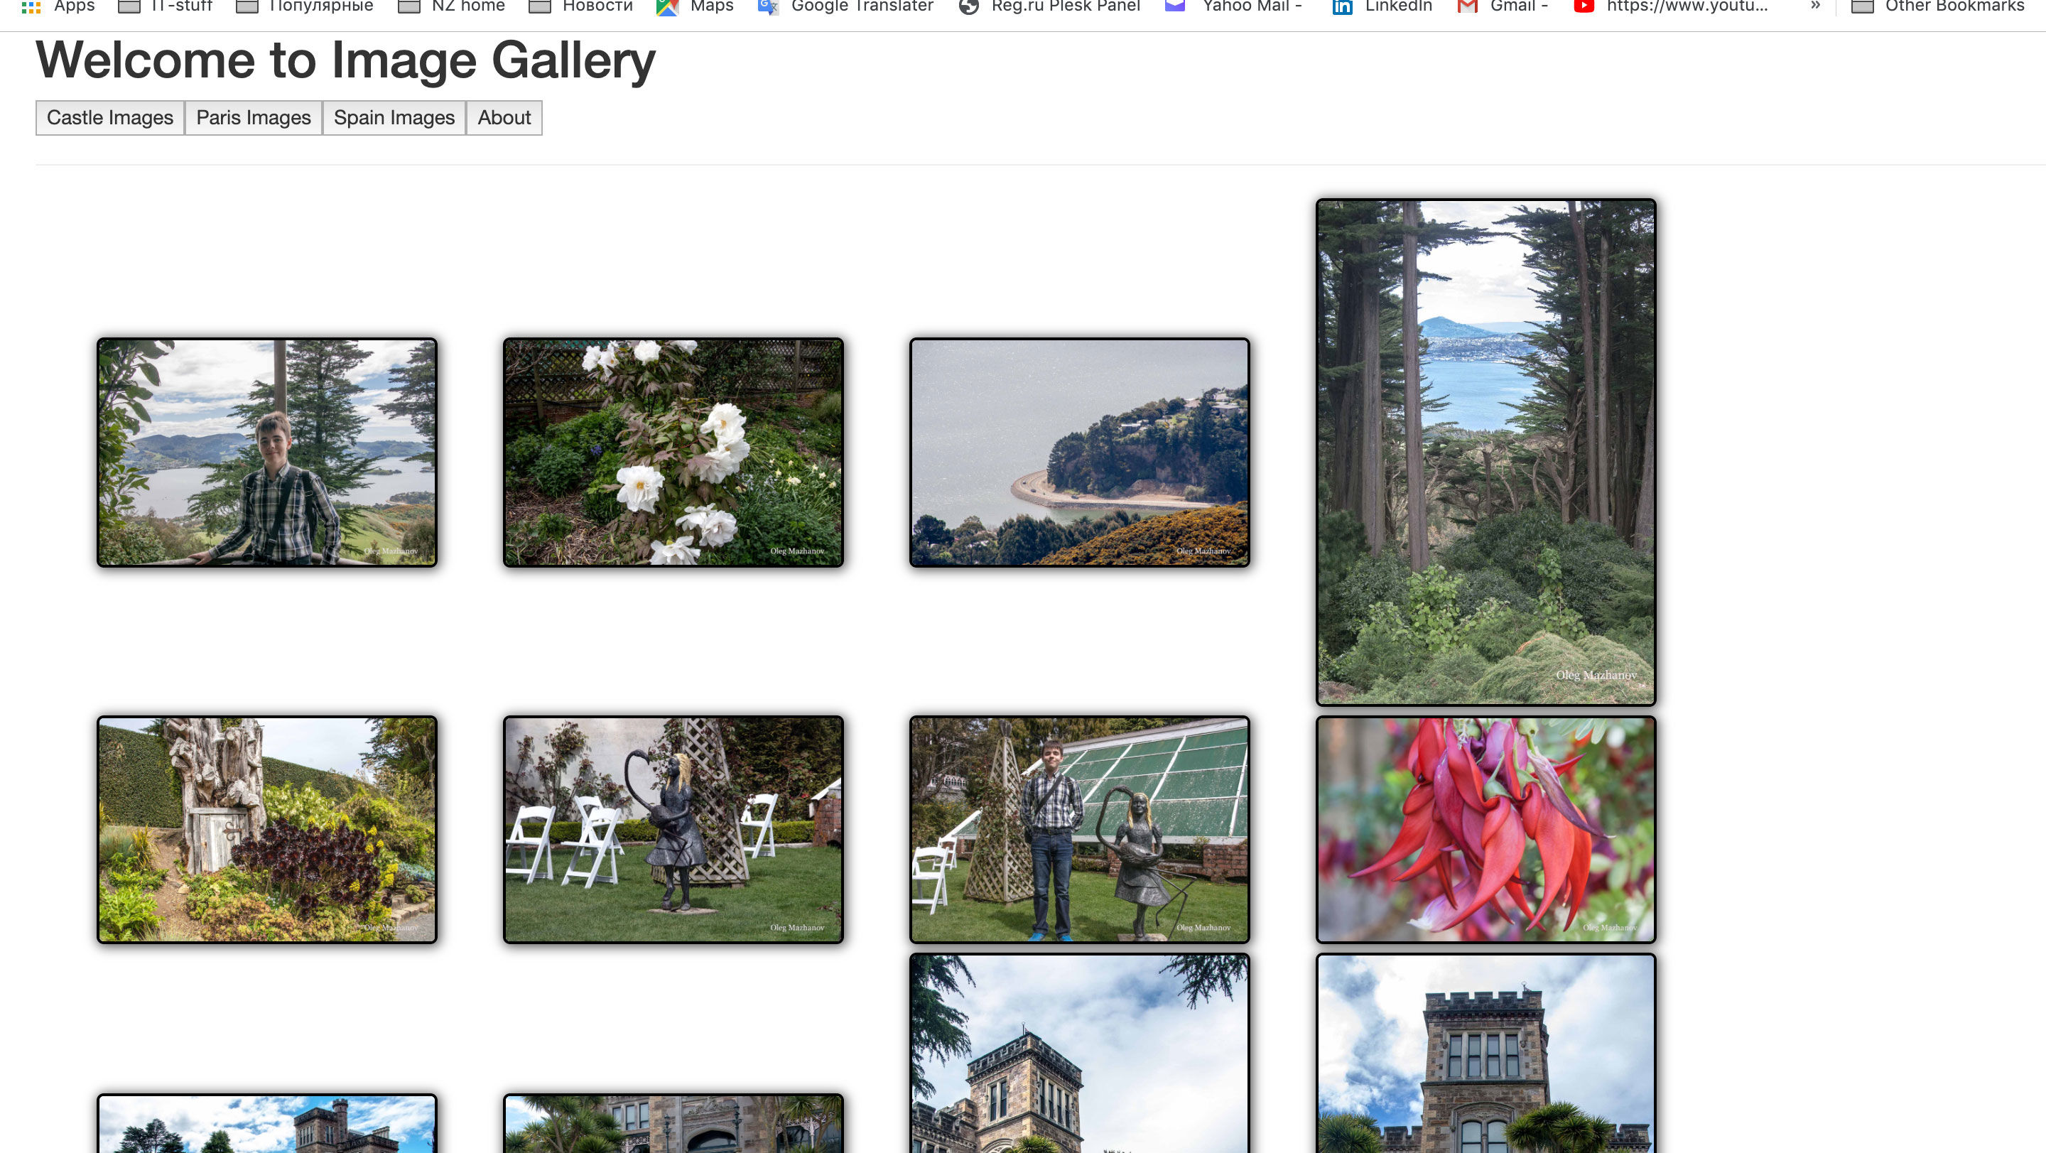Expand the Новости bookmarks folder

(x=580, y=6)
